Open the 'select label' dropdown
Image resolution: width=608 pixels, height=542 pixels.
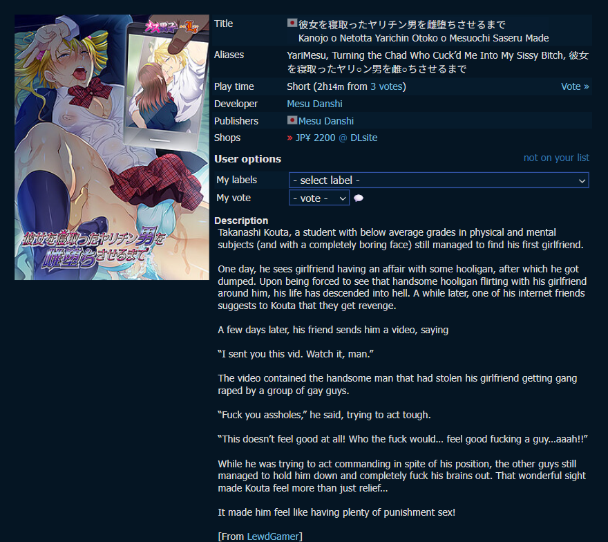point(439,180)
